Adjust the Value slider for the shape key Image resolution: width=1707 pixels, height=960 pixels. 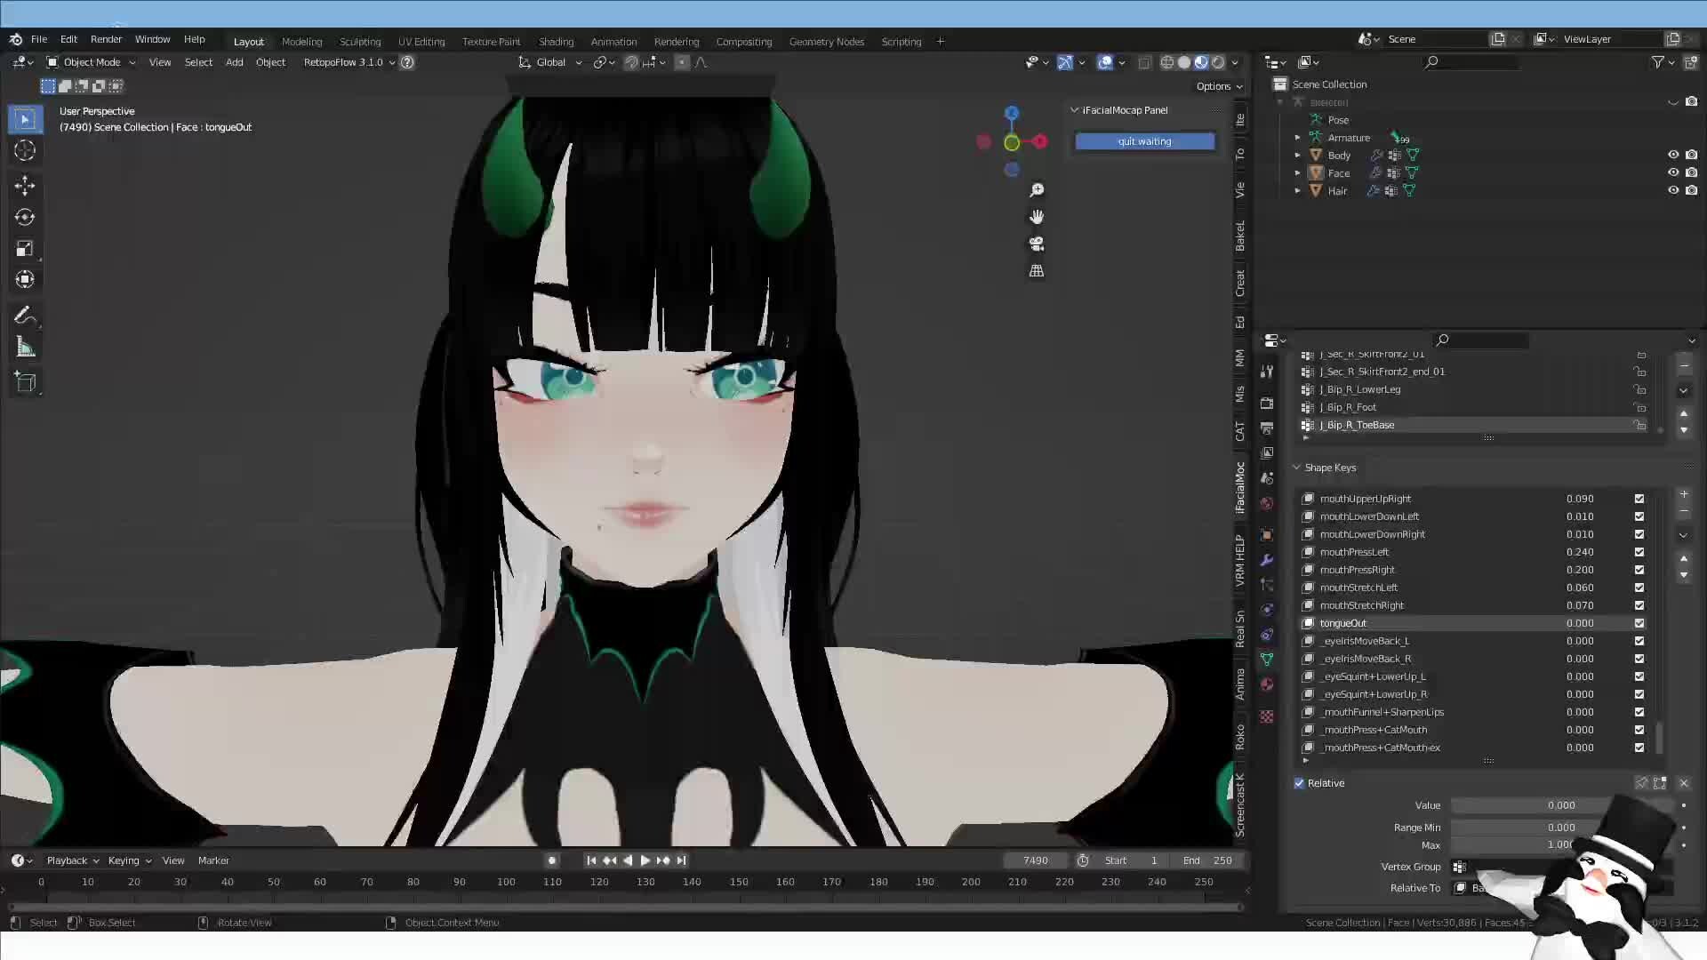(1560, 804)
